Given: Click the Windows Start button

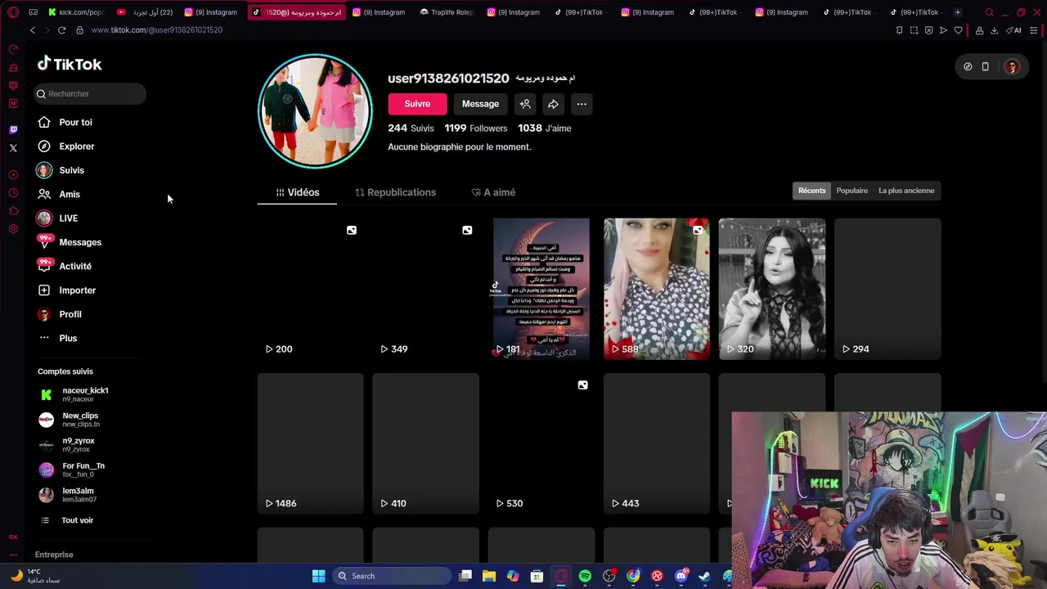Looking at the screenshot, I should tap(318, 576).
